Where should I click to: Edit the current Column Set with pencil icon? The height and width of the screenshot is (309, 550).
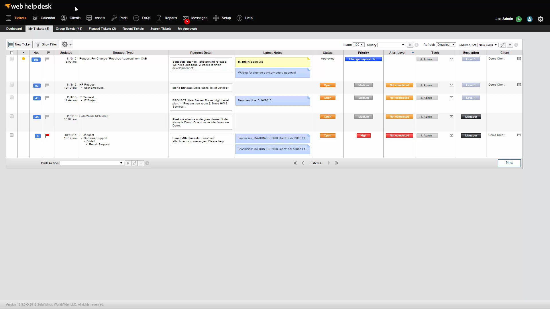[x=502, y=45]
